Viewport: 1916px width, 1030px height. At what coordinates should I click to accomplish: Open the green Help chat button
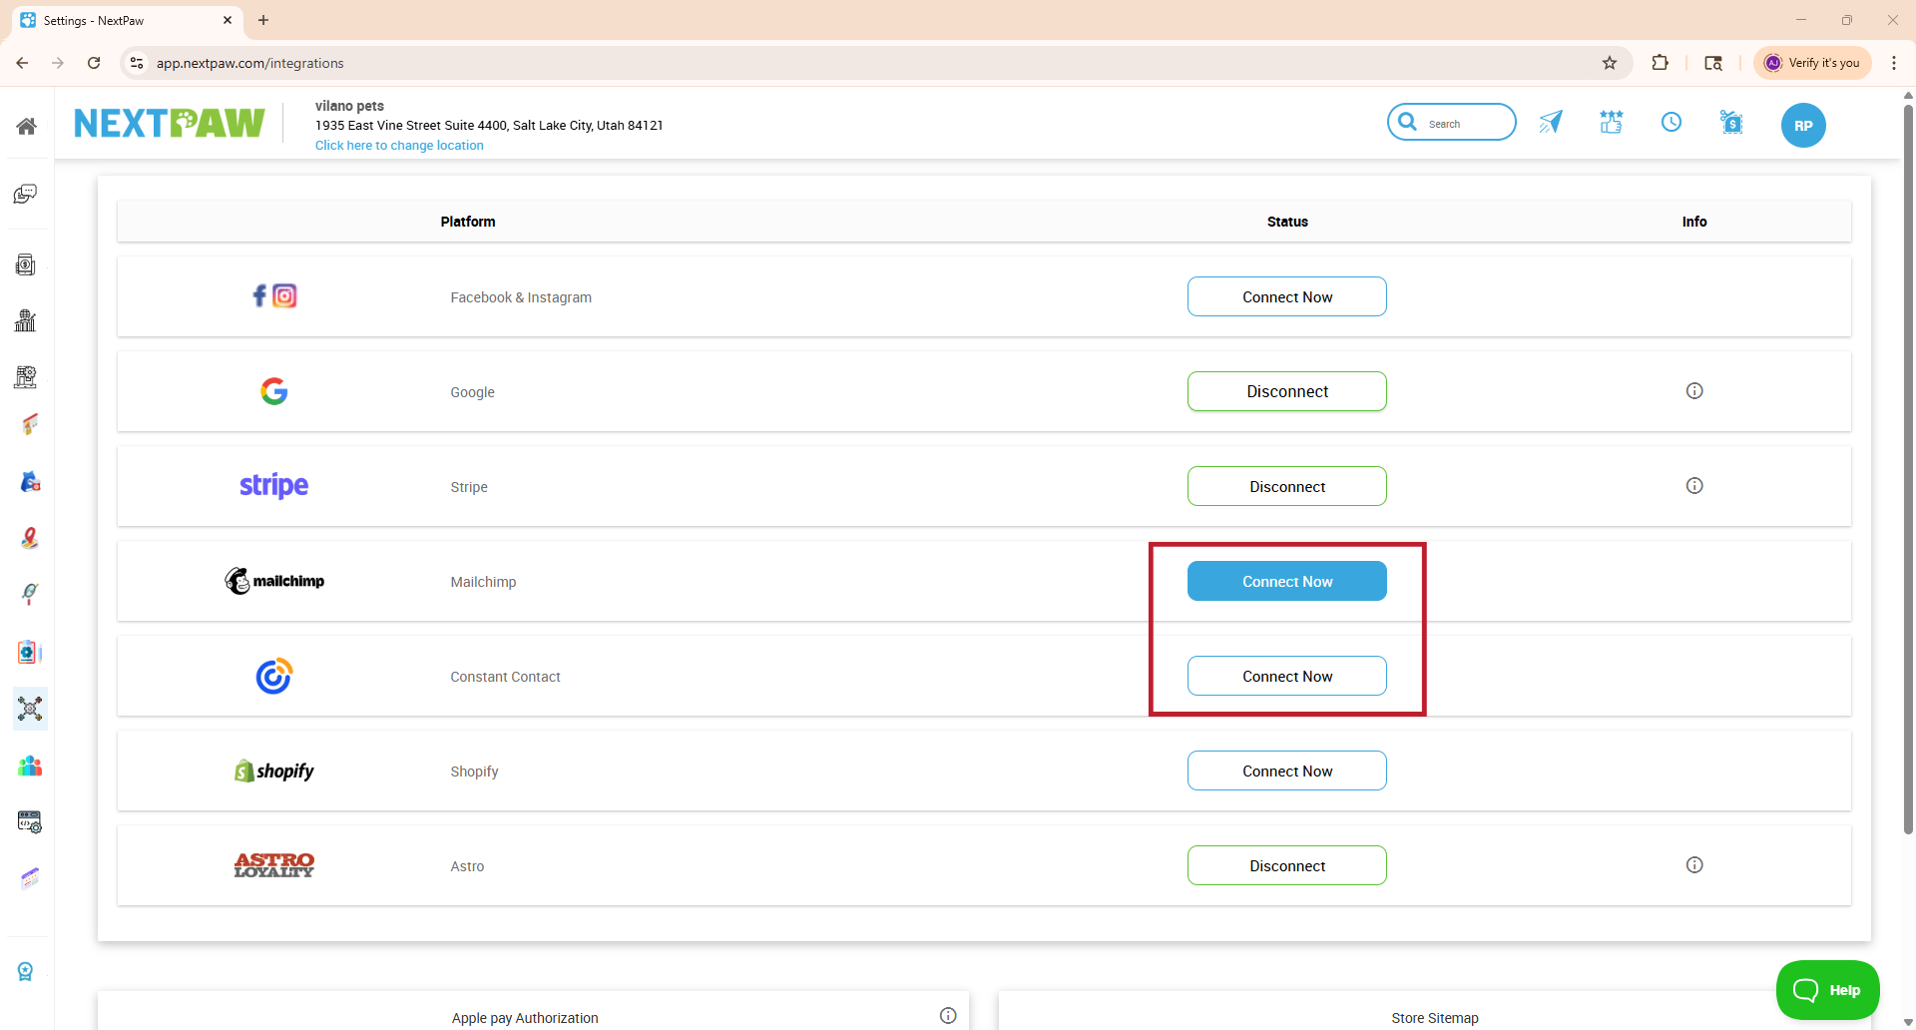pos(1827,990)
